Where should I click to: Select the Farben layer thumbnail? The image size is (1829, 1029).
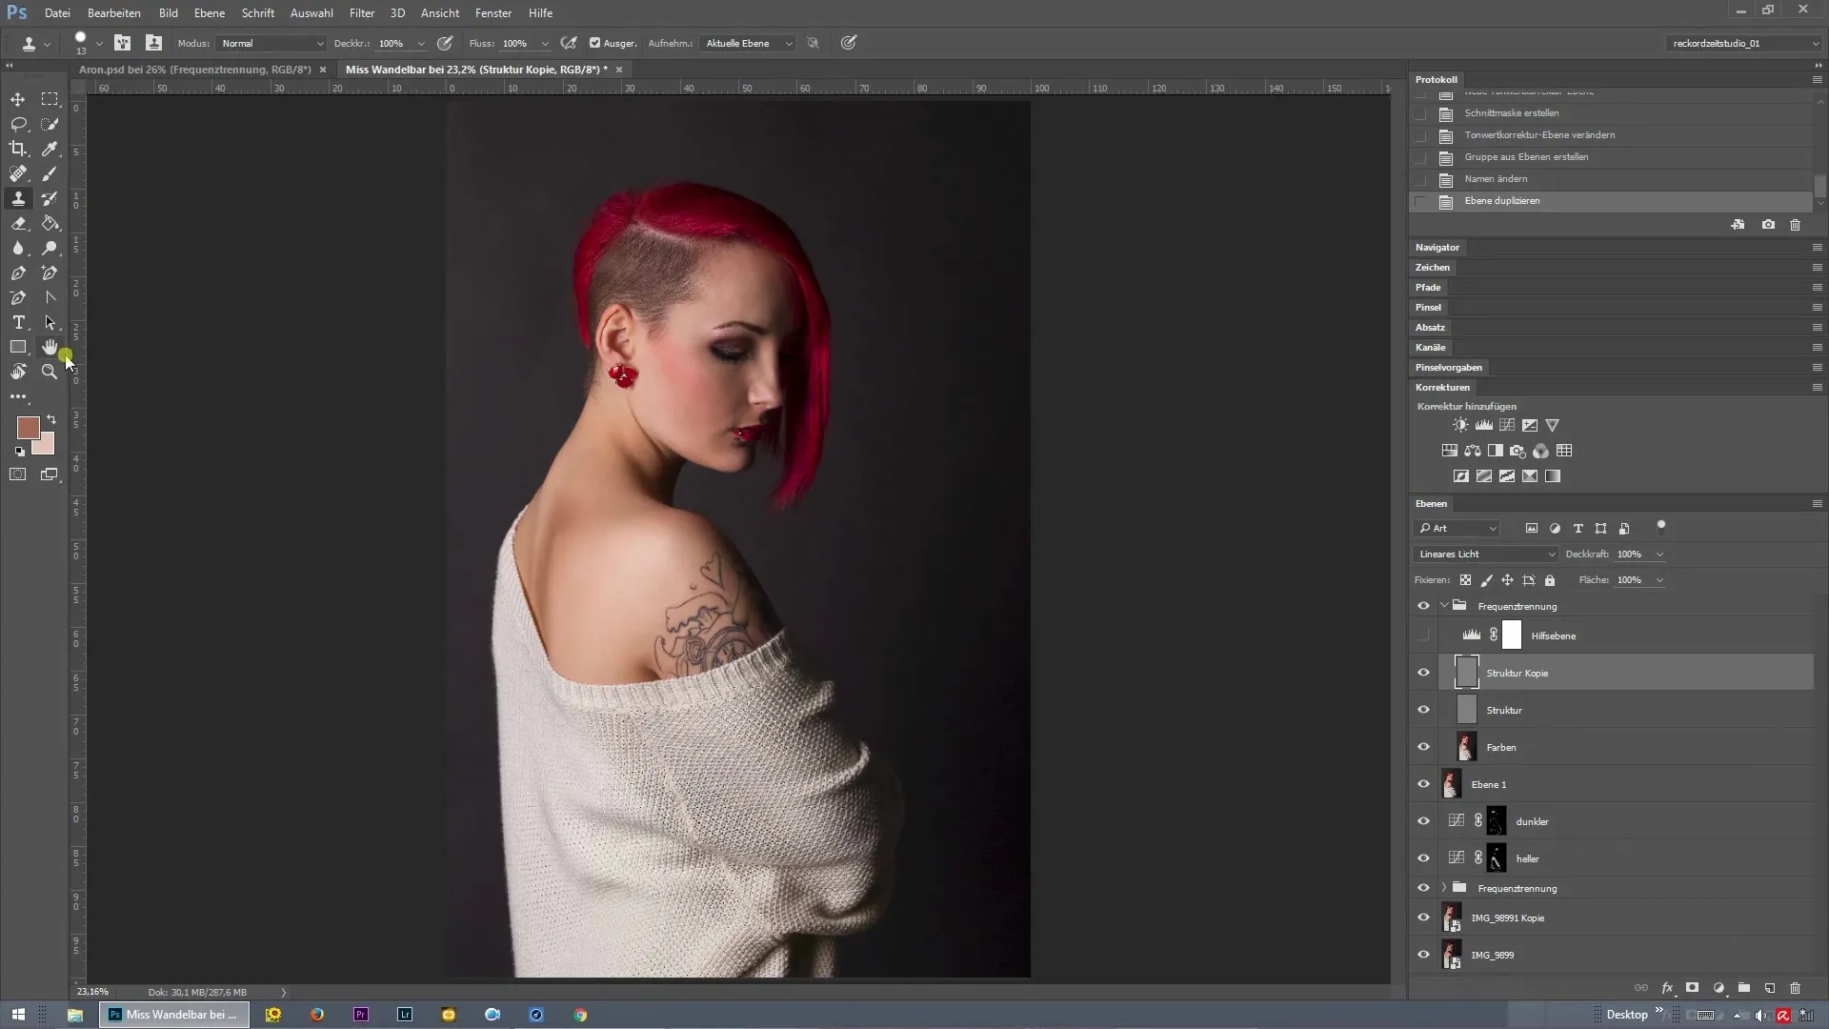(1466, 747)
